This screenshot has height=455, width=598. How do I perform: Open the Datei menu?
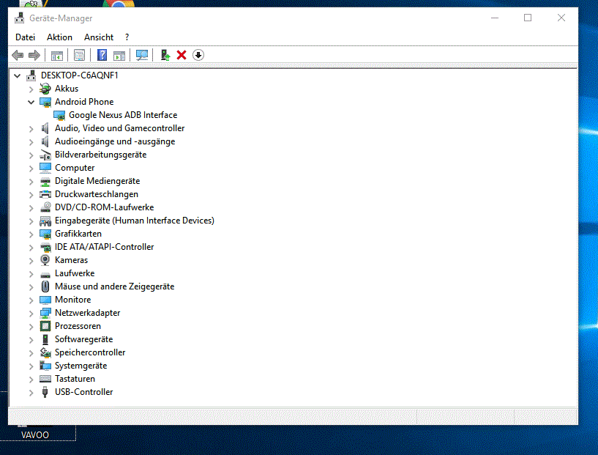click(25, 37)
